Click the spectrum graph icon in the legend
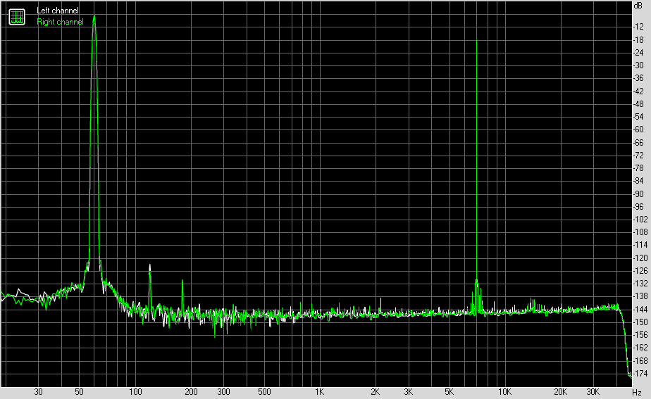The image size is (651, 399). pos(17,17)
